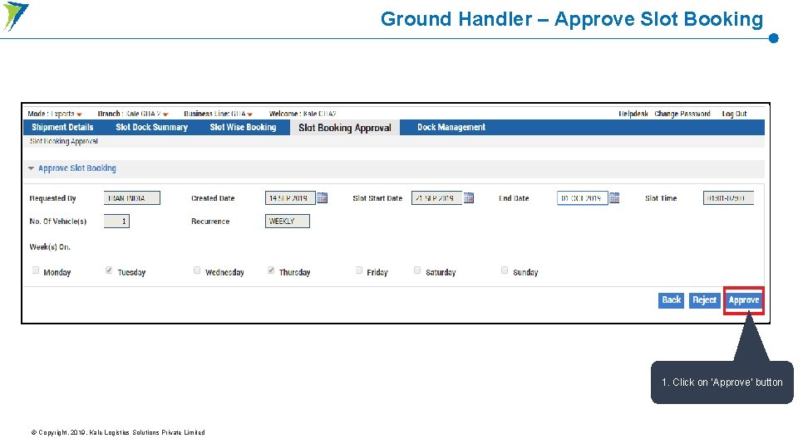Open the Helpdesk link
This screenshot has height=448, width=798.
633,114
